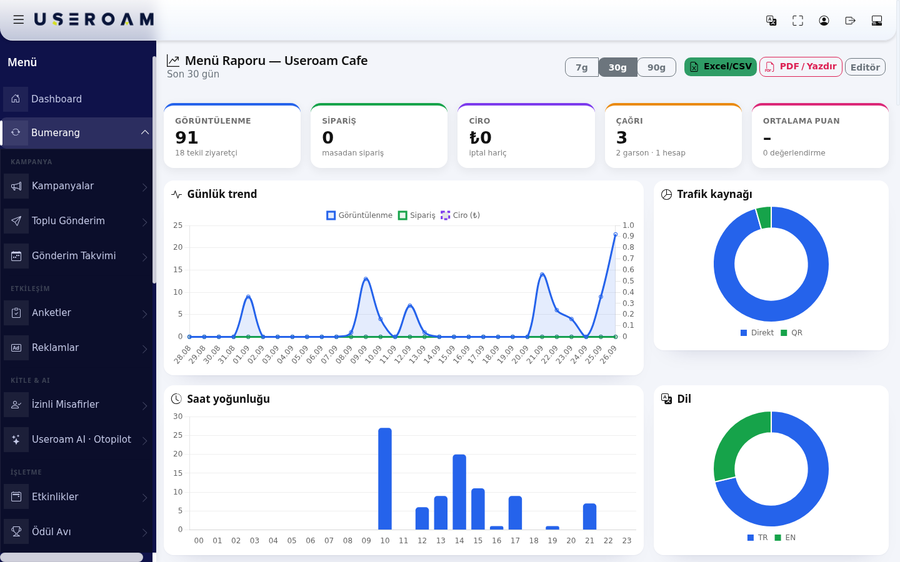Image resolution: width=900 pixels, height=562 pixels.
Task: Click the language translate icon in header
Action: [x=771, y=21]
